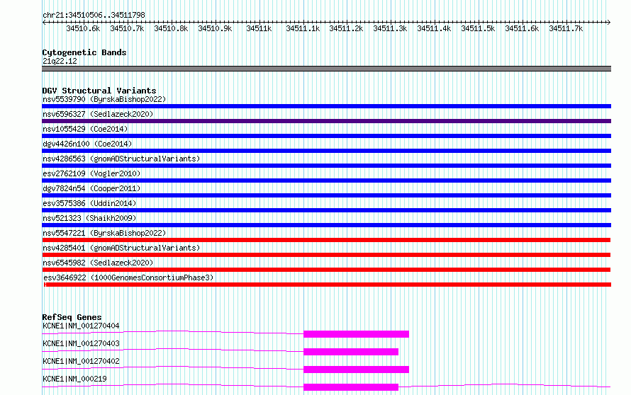The image size is (631, 395).
Task: Click the 21q22.12 band label
Action: [60, 61]
